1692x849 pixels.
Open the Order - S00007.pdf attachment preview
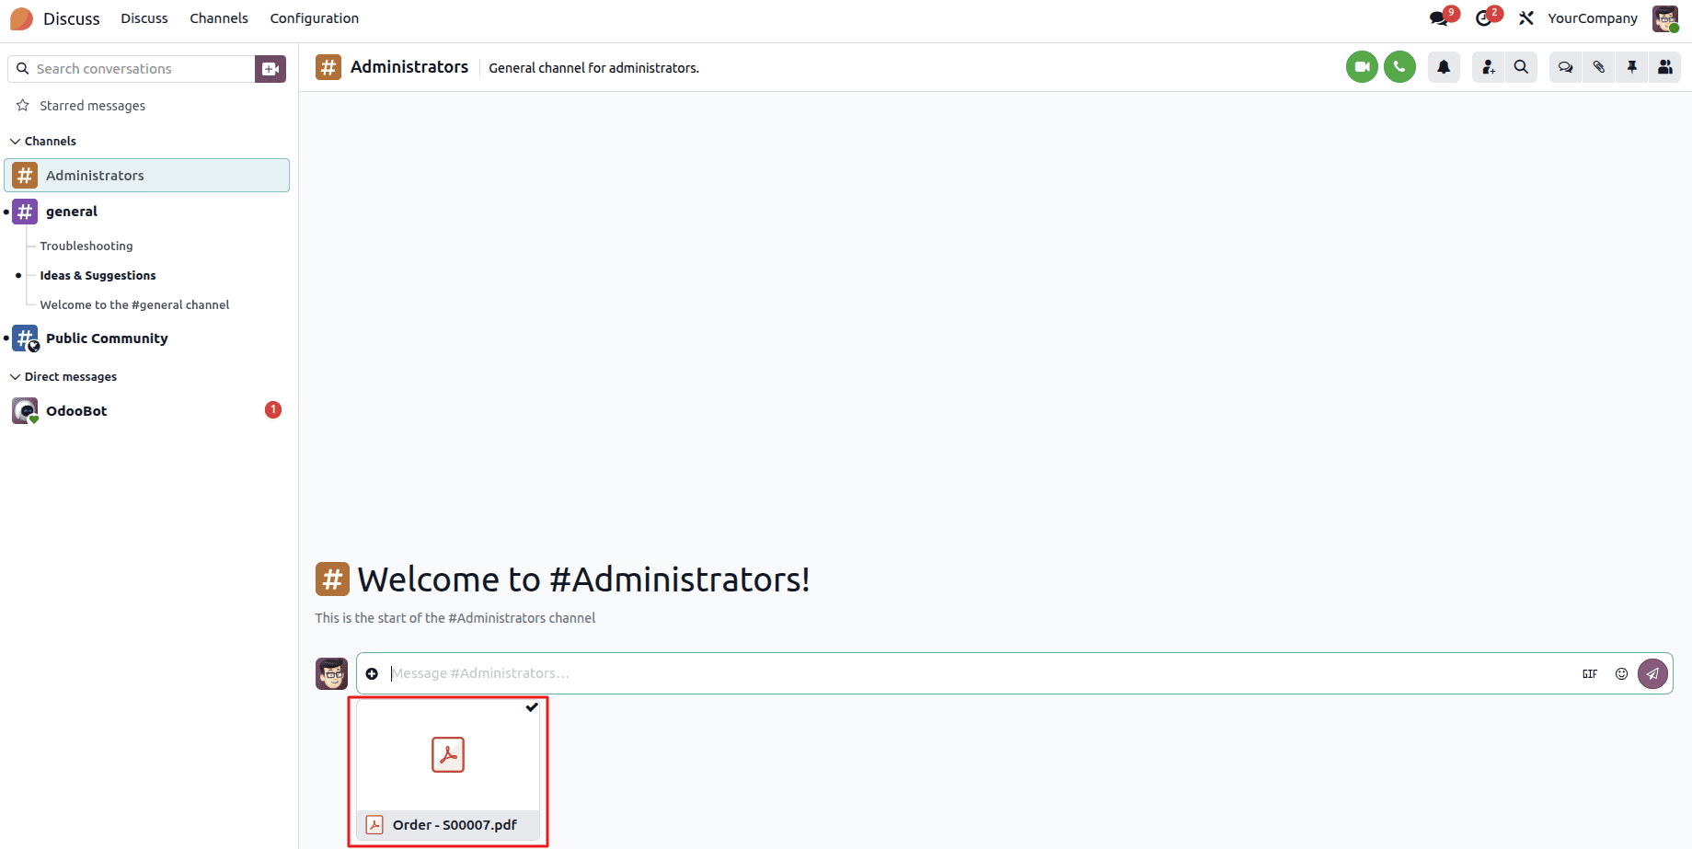pos(448,754)
